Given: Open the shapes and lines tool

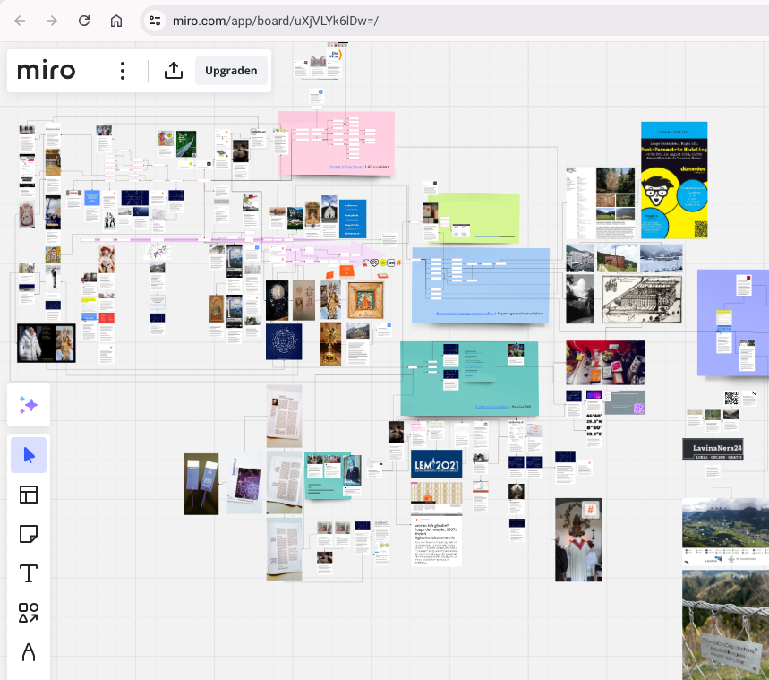Looking at the screenshot, I should click(x=29, y=613).
